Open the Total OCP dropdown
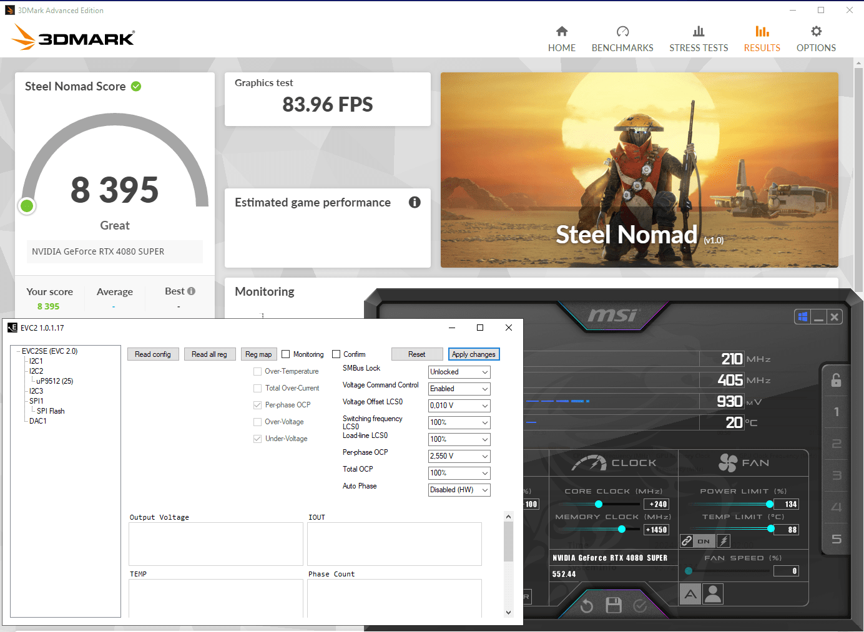 [x=459, y=473]
